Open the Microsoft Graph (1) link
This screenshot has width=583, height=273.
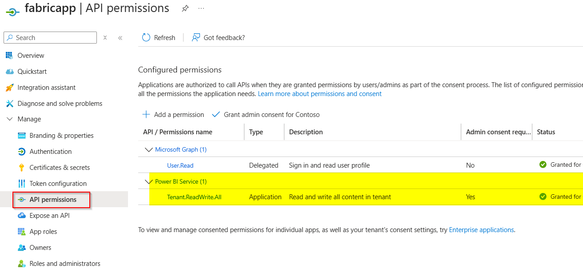[x=181, y=150]
